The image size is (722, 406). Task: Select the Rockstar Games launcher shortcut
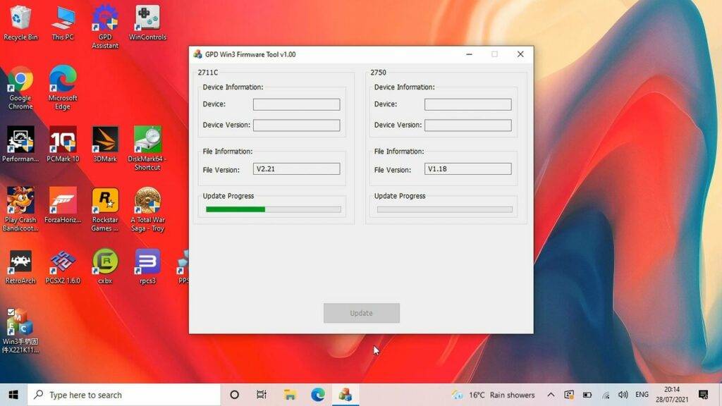[x=105, y=209]
